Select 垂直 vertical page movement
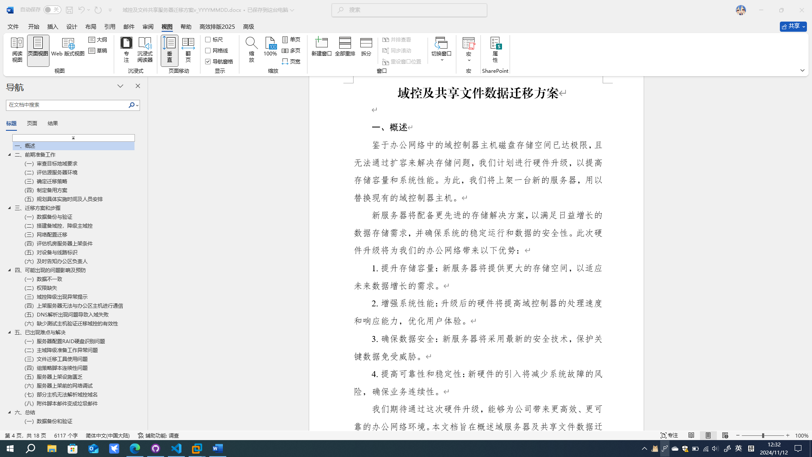The height and width of the screenshot is (457, 812). coord(169,50)
